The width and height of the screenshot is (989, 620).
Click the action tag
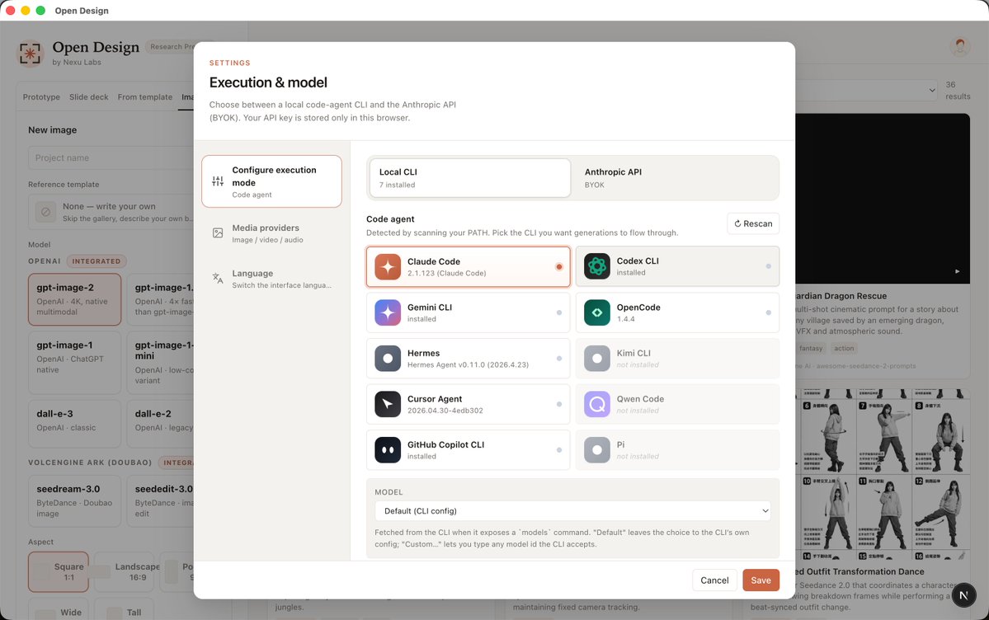(844, 348)
